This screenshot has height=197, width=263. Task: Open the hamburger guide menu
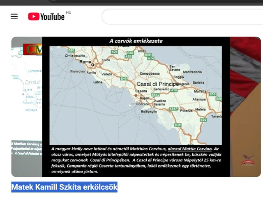[x=14, y=17]
